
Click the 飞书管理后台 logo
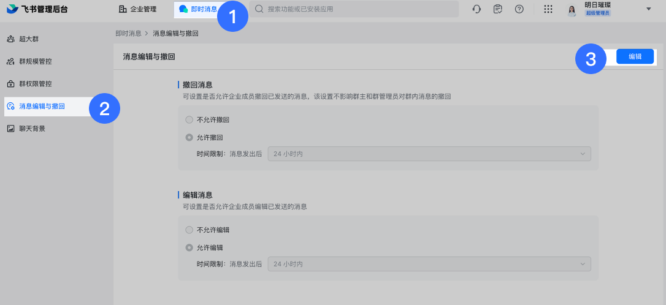[38, 9]
